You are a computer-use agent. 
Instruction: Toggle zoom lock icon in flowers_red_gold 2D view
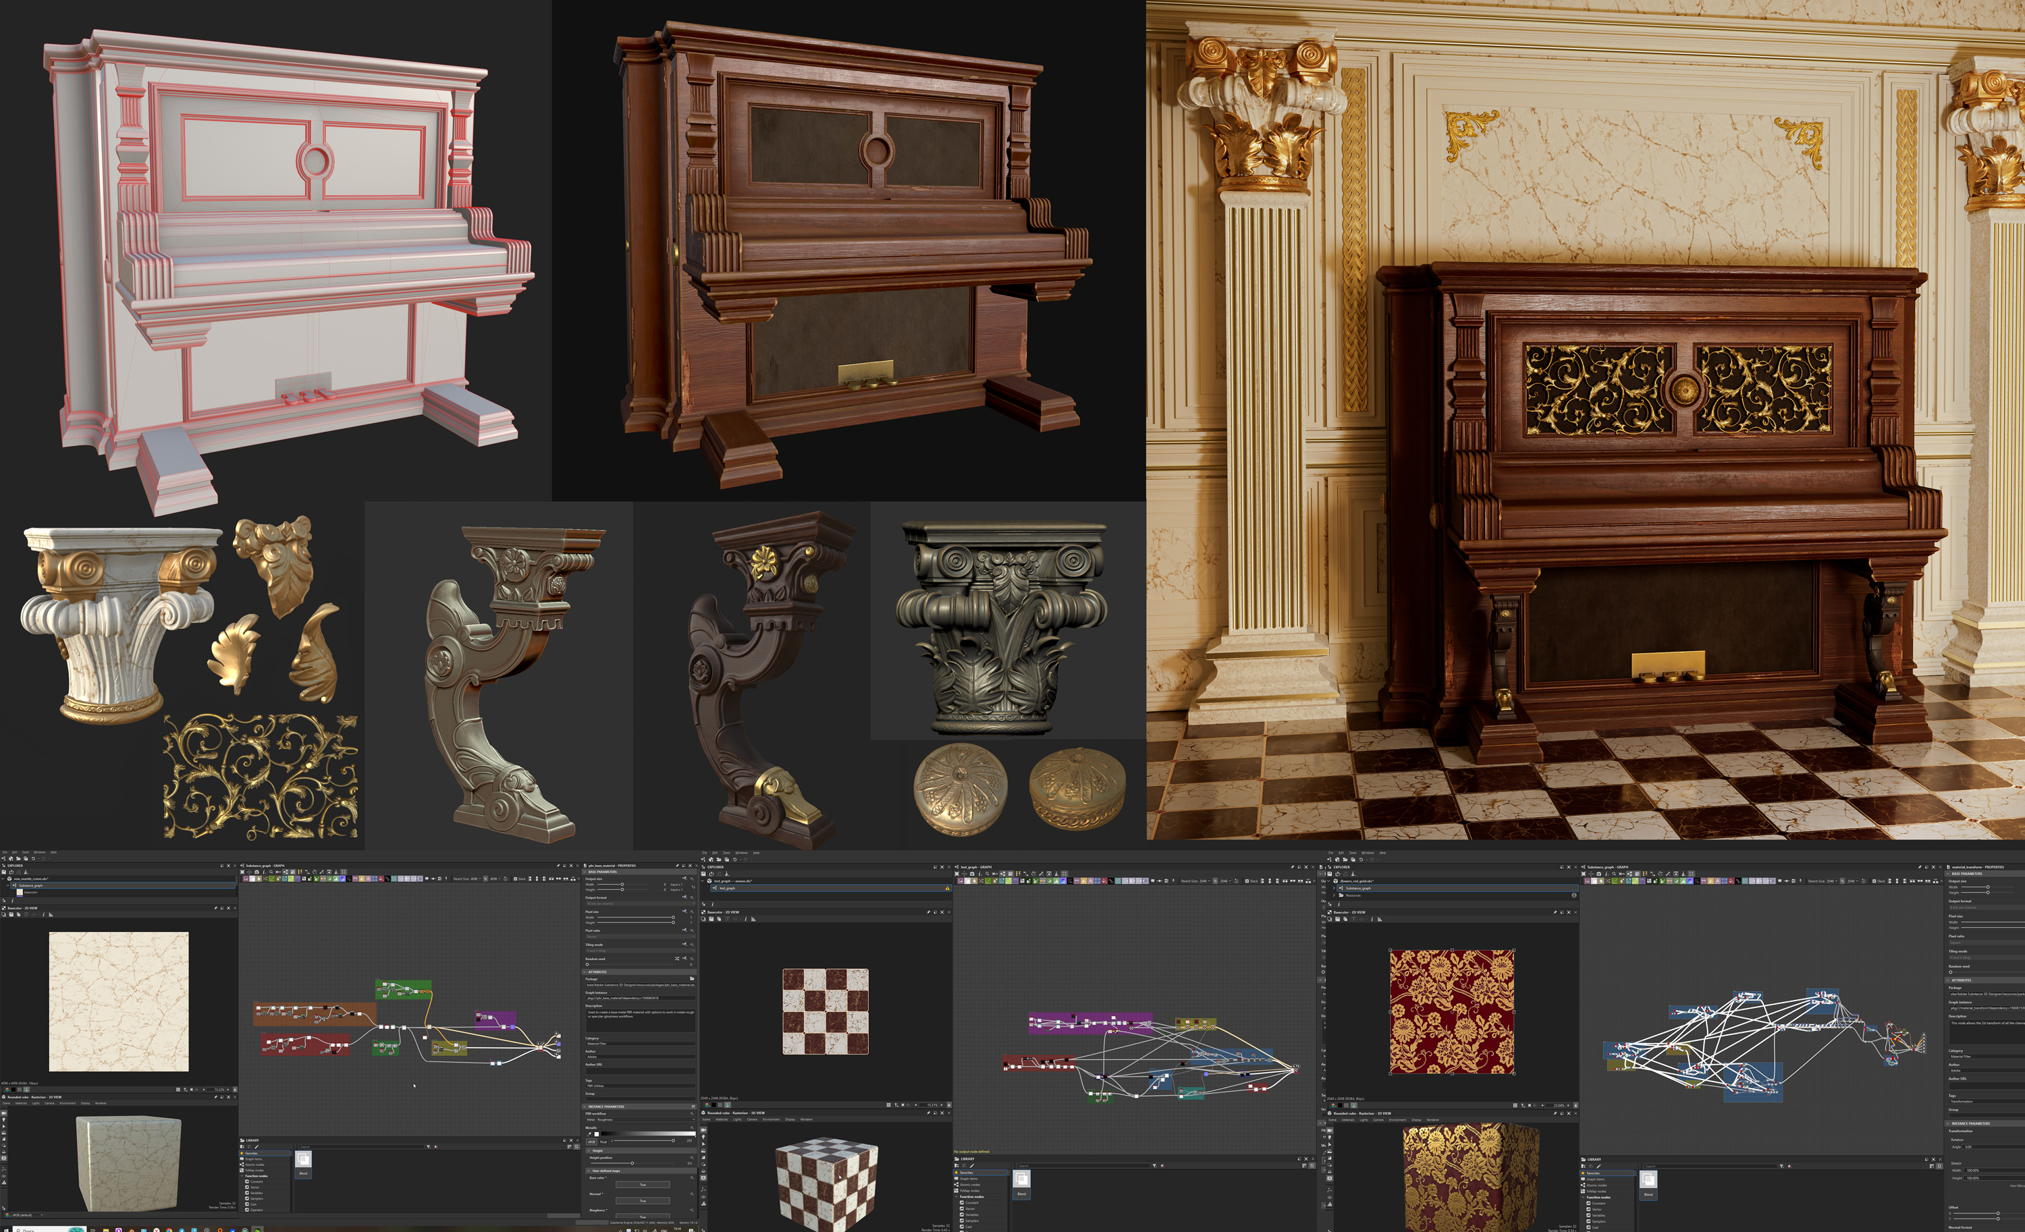(1576, 1106)
